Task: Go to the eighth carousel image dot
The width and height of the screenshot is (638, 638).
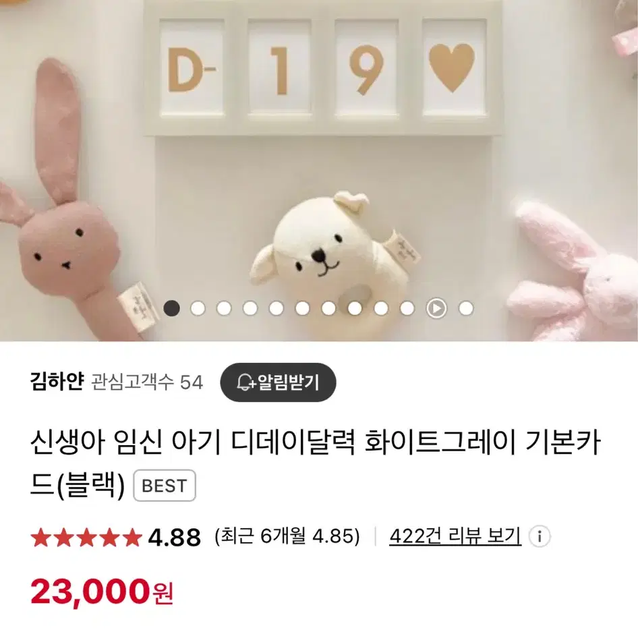Action: [x=355, y=308]
